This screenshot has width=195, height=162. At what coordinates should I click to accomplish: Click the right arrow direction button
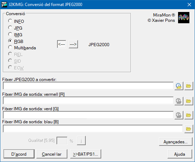point(73,44)
